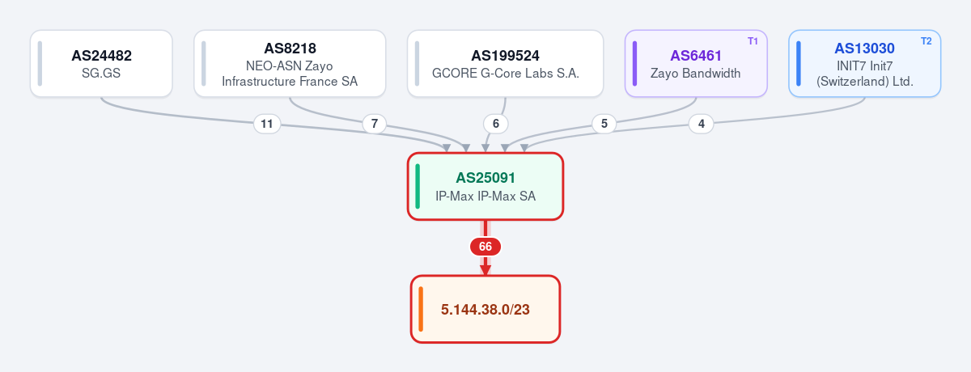Click the AS6461 purple title text
The height and width of the screenshot is (372, 971).
696,56
